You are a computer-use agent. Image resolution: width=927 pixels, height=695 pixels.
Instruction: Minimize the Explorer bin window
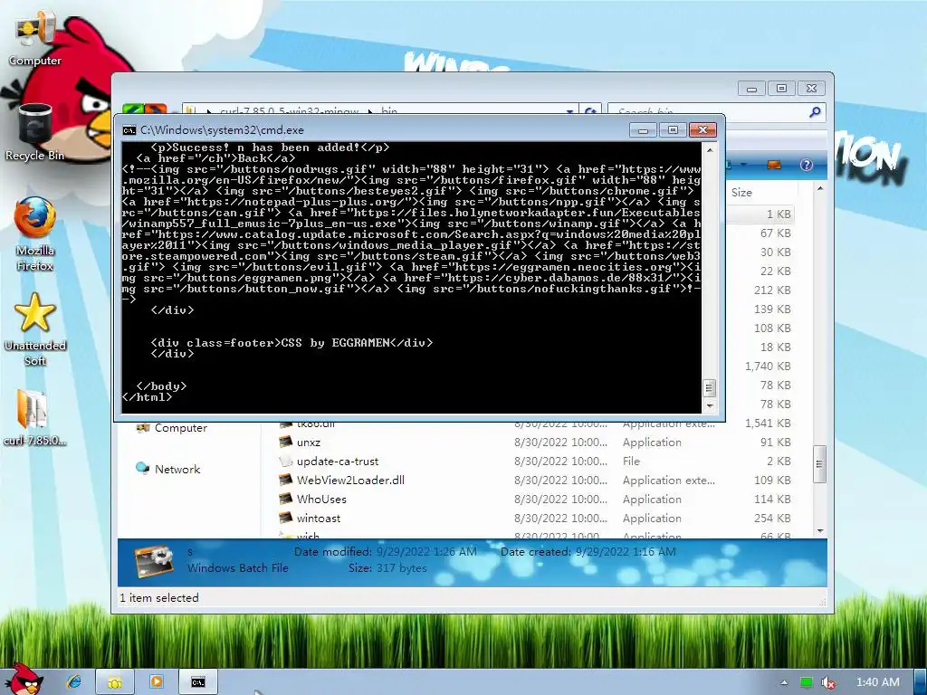(x=751, y=89)
